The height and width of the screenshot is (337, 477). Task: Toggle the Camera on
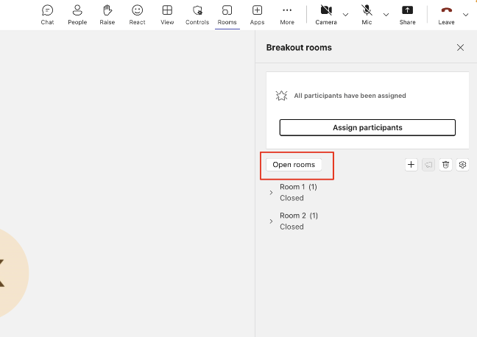[326, 14]
